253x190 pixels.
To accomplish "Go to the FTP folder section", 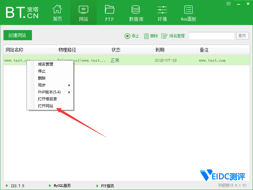I will [109, 13].
